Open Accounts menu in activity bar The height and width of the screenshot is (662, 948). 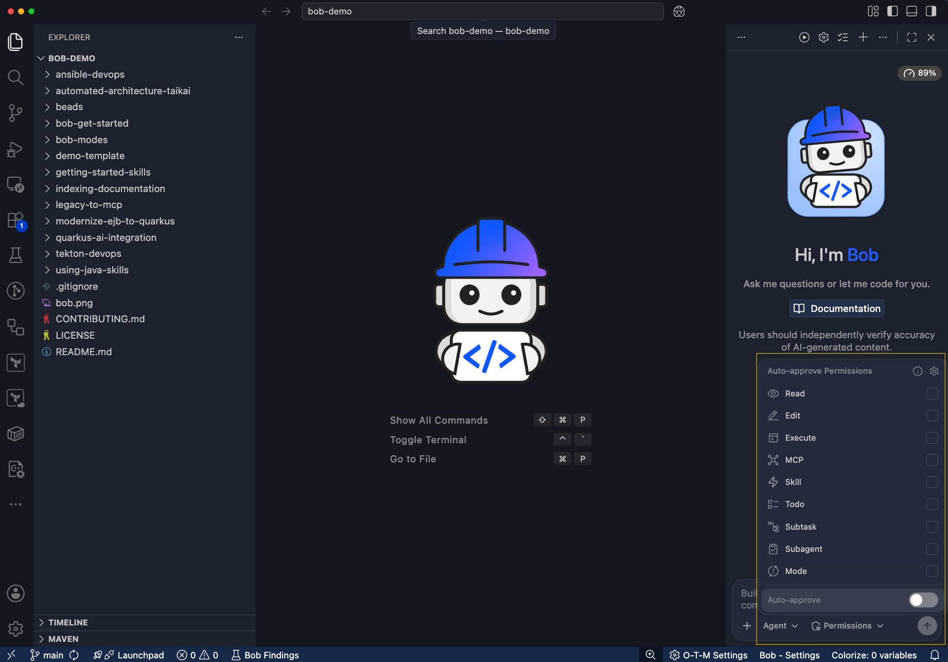[x=16, y=594]
